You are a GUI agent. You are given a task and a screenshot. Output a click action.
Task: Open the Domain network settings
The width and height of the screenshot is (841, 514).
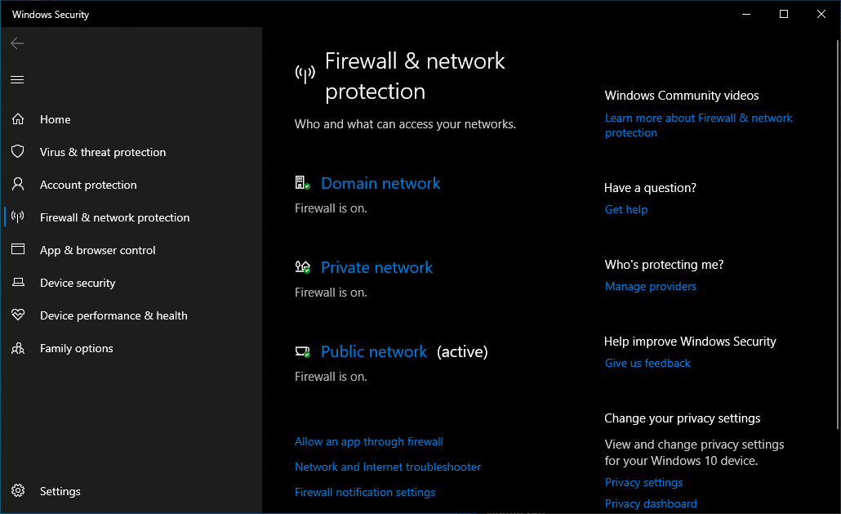click(380, 184)
